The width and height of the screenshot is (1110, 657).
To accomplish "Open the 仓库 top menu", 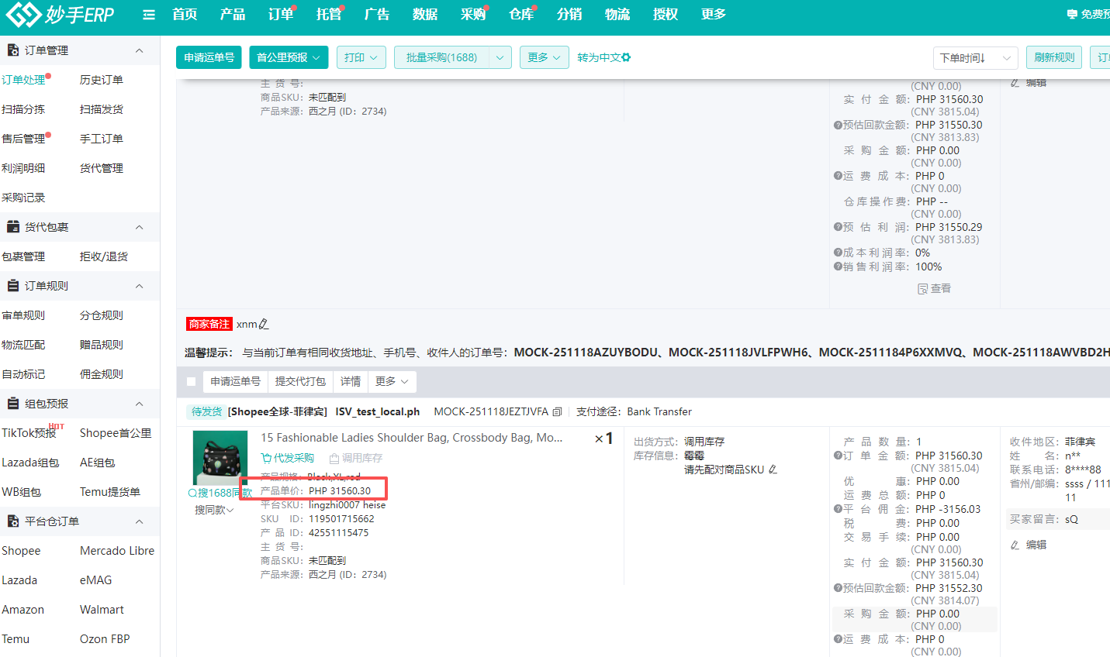I will pos(521,15).
